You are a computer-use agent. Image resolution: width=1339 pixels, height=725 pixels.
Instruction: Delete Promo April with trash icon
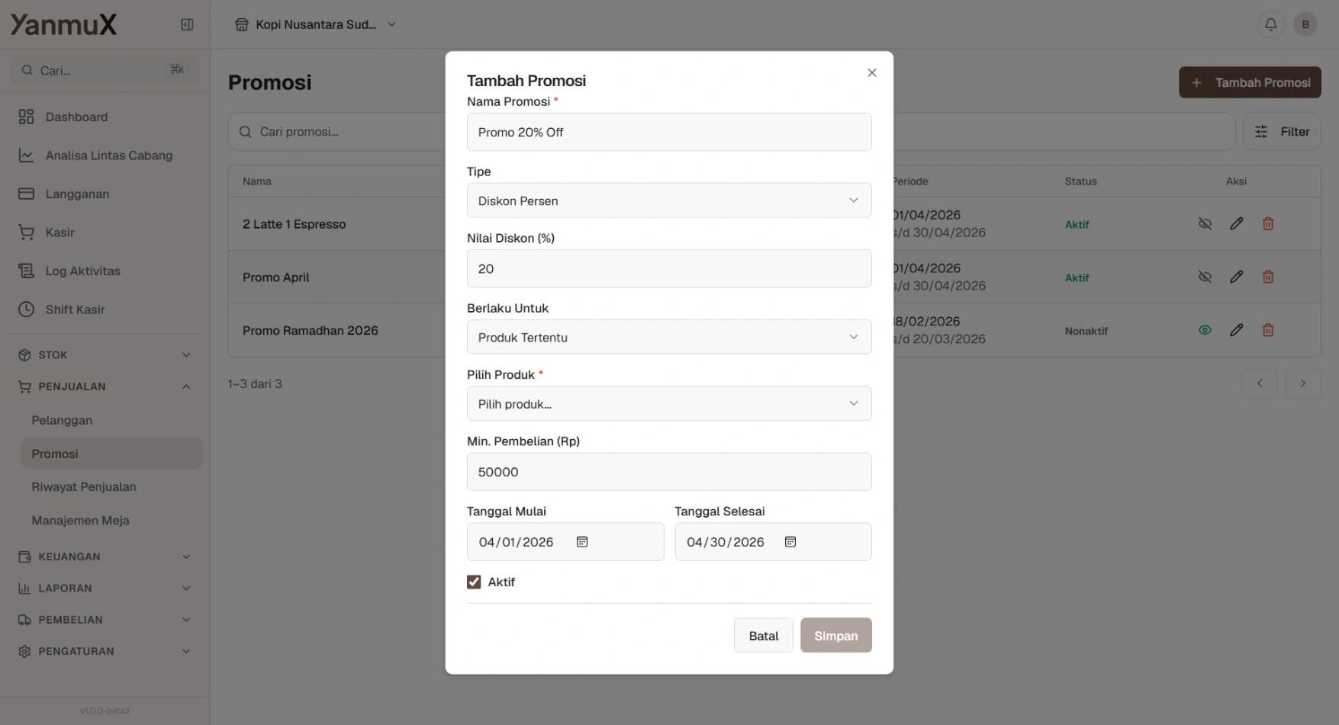point(1267,277)
